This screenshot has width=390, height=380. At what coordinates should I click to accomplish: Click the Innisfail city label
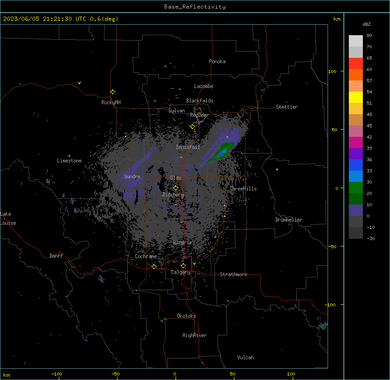[x=188, y=147]
